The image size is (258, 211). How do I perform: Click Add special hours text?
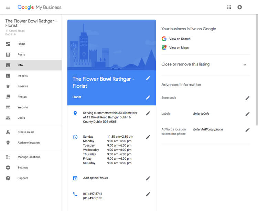click(95, 178)
